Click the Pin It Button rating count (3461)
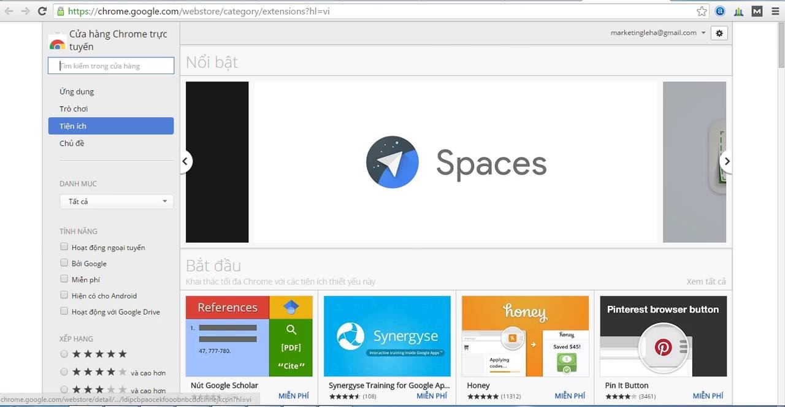This screenshot has height=407, width=785. point(647,397)
